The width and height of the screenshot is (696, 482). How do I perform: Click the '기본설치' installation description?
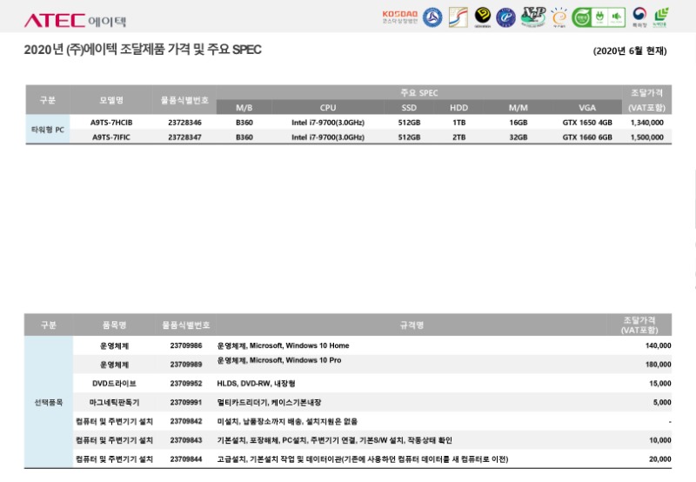(x=334, y=440)
